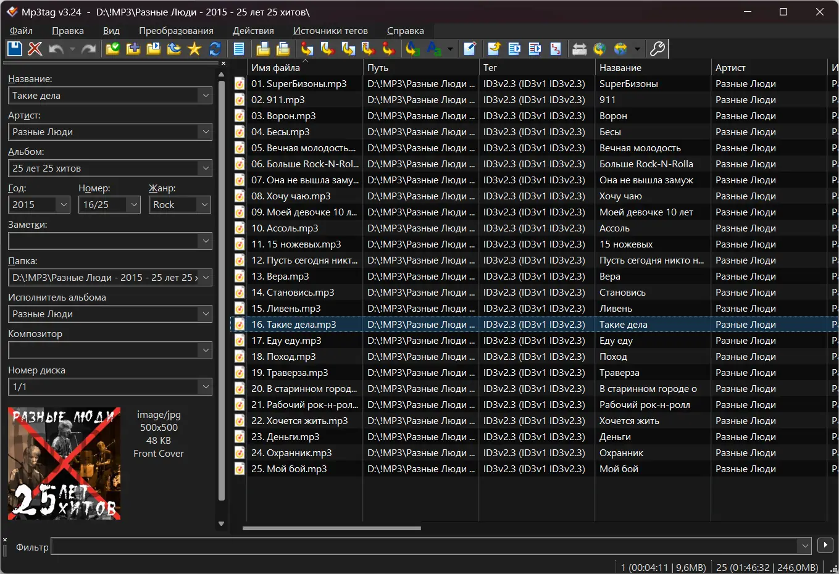Screen dimensions: 839x574
Task: Expand the Альбом field dropdown
Action: [206, 168]
